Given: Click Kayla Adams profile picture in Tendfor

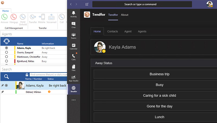Looking at the screenshot, I should point(100,47).
